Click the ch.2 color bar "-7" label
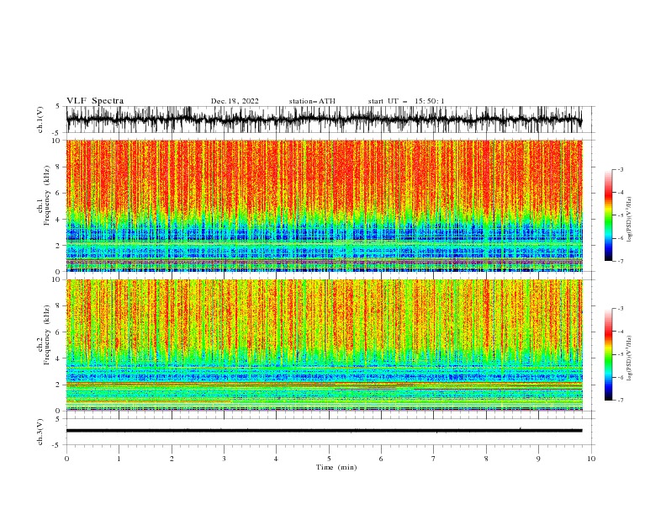 click(x=620, y=401)
